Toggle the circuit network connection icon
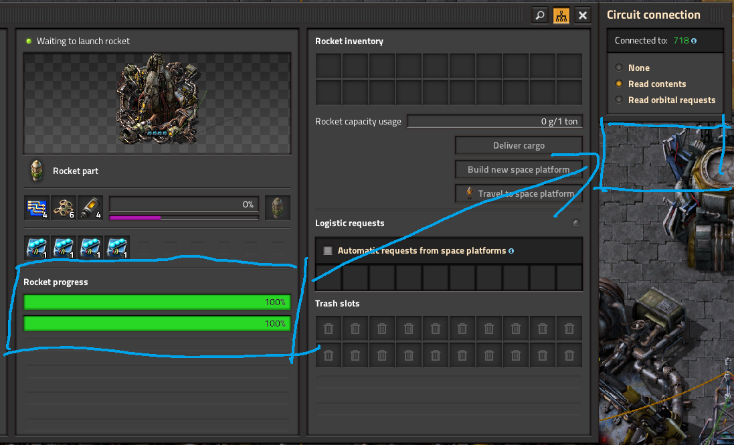Image resolution: width=734 pixels, height=445 pixels. 561,15
